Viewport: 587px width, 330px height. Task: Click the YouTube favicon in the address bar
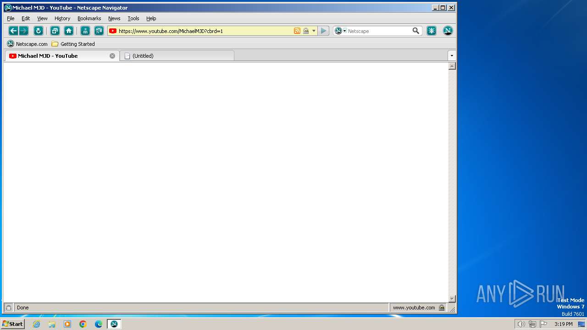coord(113,31)
